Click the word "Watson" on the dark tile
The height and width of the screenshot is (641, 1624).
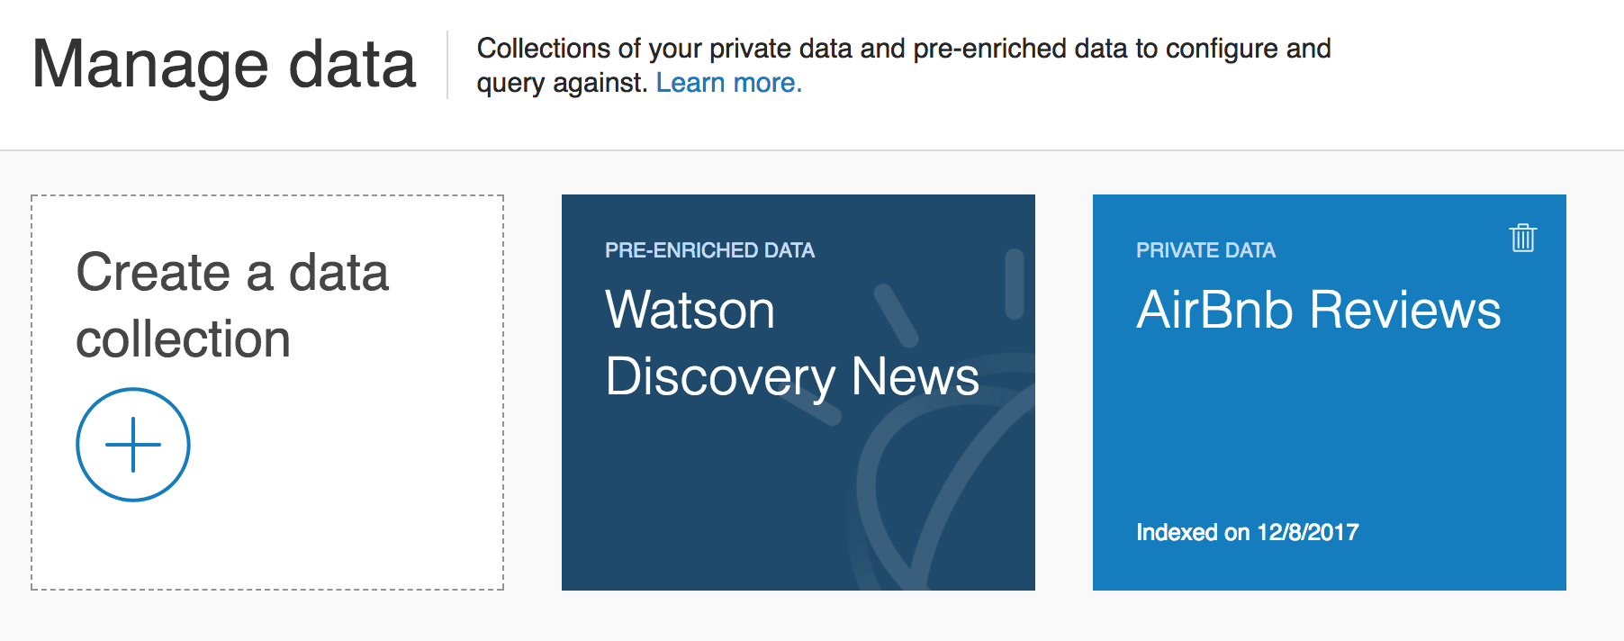click(x=690, y=311)
